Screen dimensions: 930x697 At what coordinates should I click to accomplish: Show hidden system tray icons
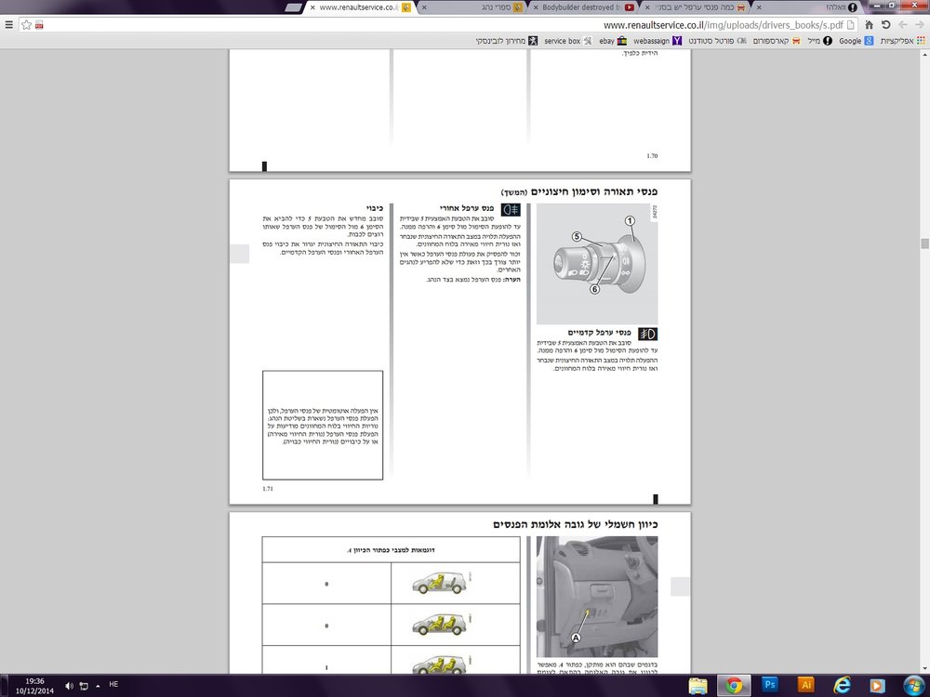click(x=98, y=685)
